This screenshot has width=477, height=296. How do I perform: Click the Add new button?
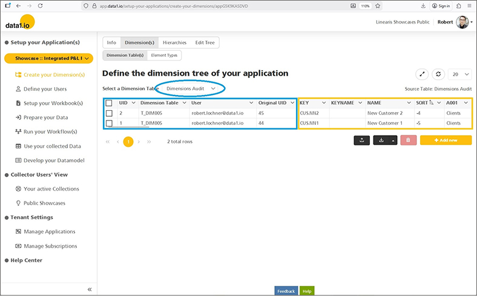pos(445,140)
